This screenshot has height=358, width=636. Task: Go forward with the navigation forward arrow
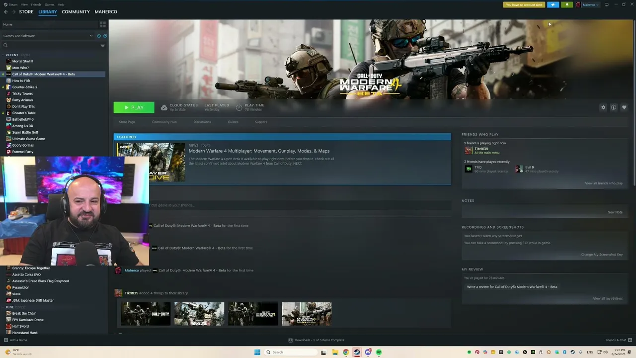pos(13,12)
